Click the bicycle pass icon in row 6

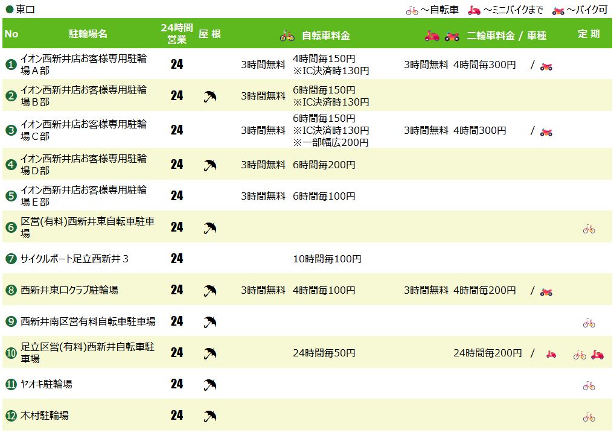(589, 229)
